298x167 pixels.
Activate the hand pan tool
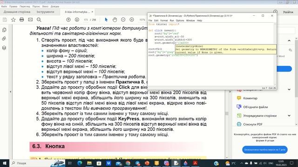coord(115,19)
